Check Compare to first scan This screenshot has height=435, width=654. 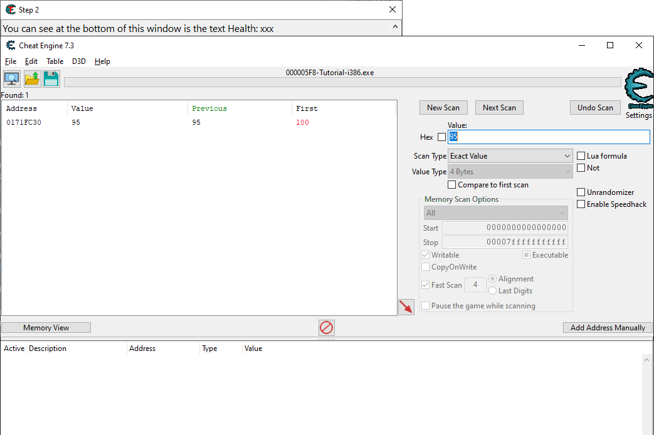point(451,185)
